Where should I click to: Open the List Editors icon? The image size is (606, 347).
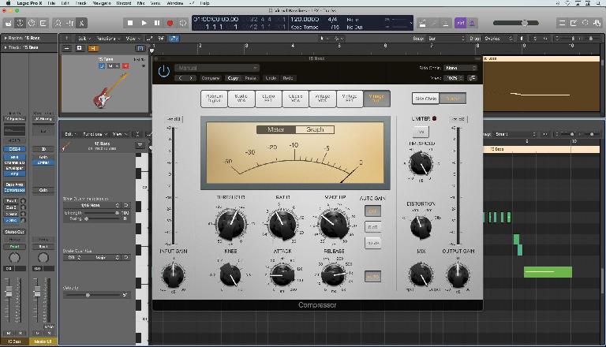tap(563, 23)
